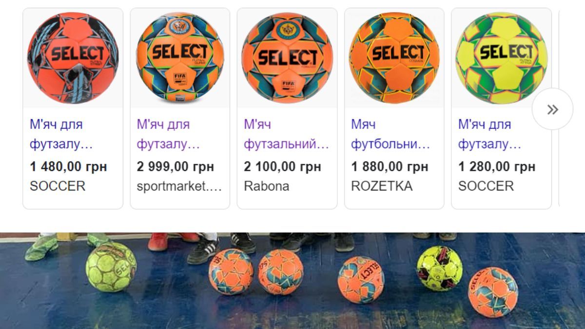Open the 2 999,00 грн ball thumbnail

[x=180, y=58]
